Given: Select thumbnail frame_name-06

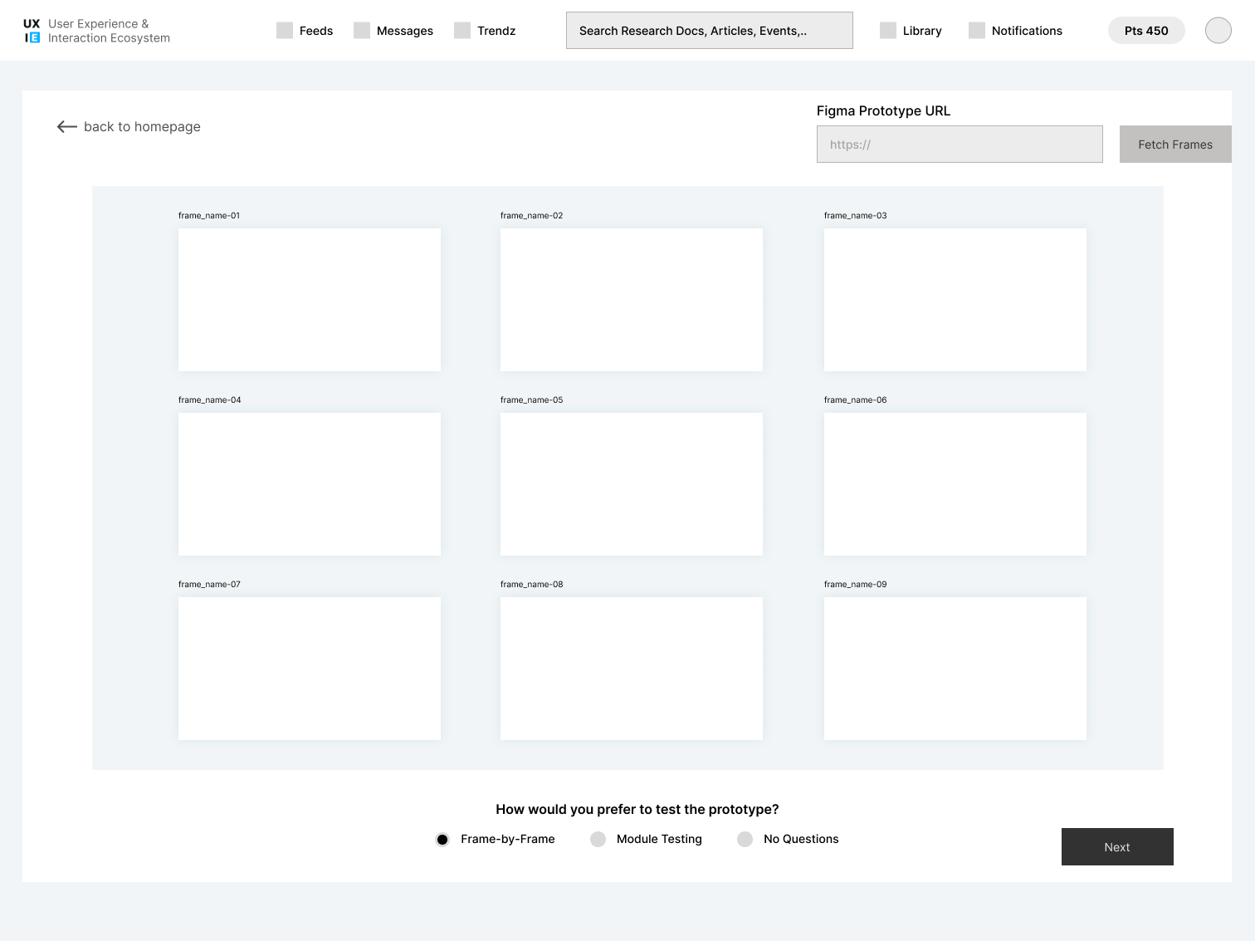Looking at the screenshot, I should (x=955, y=484).
